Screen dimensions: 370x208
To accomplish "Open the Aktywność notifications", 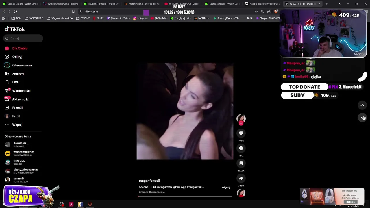I will coord(20,99).
